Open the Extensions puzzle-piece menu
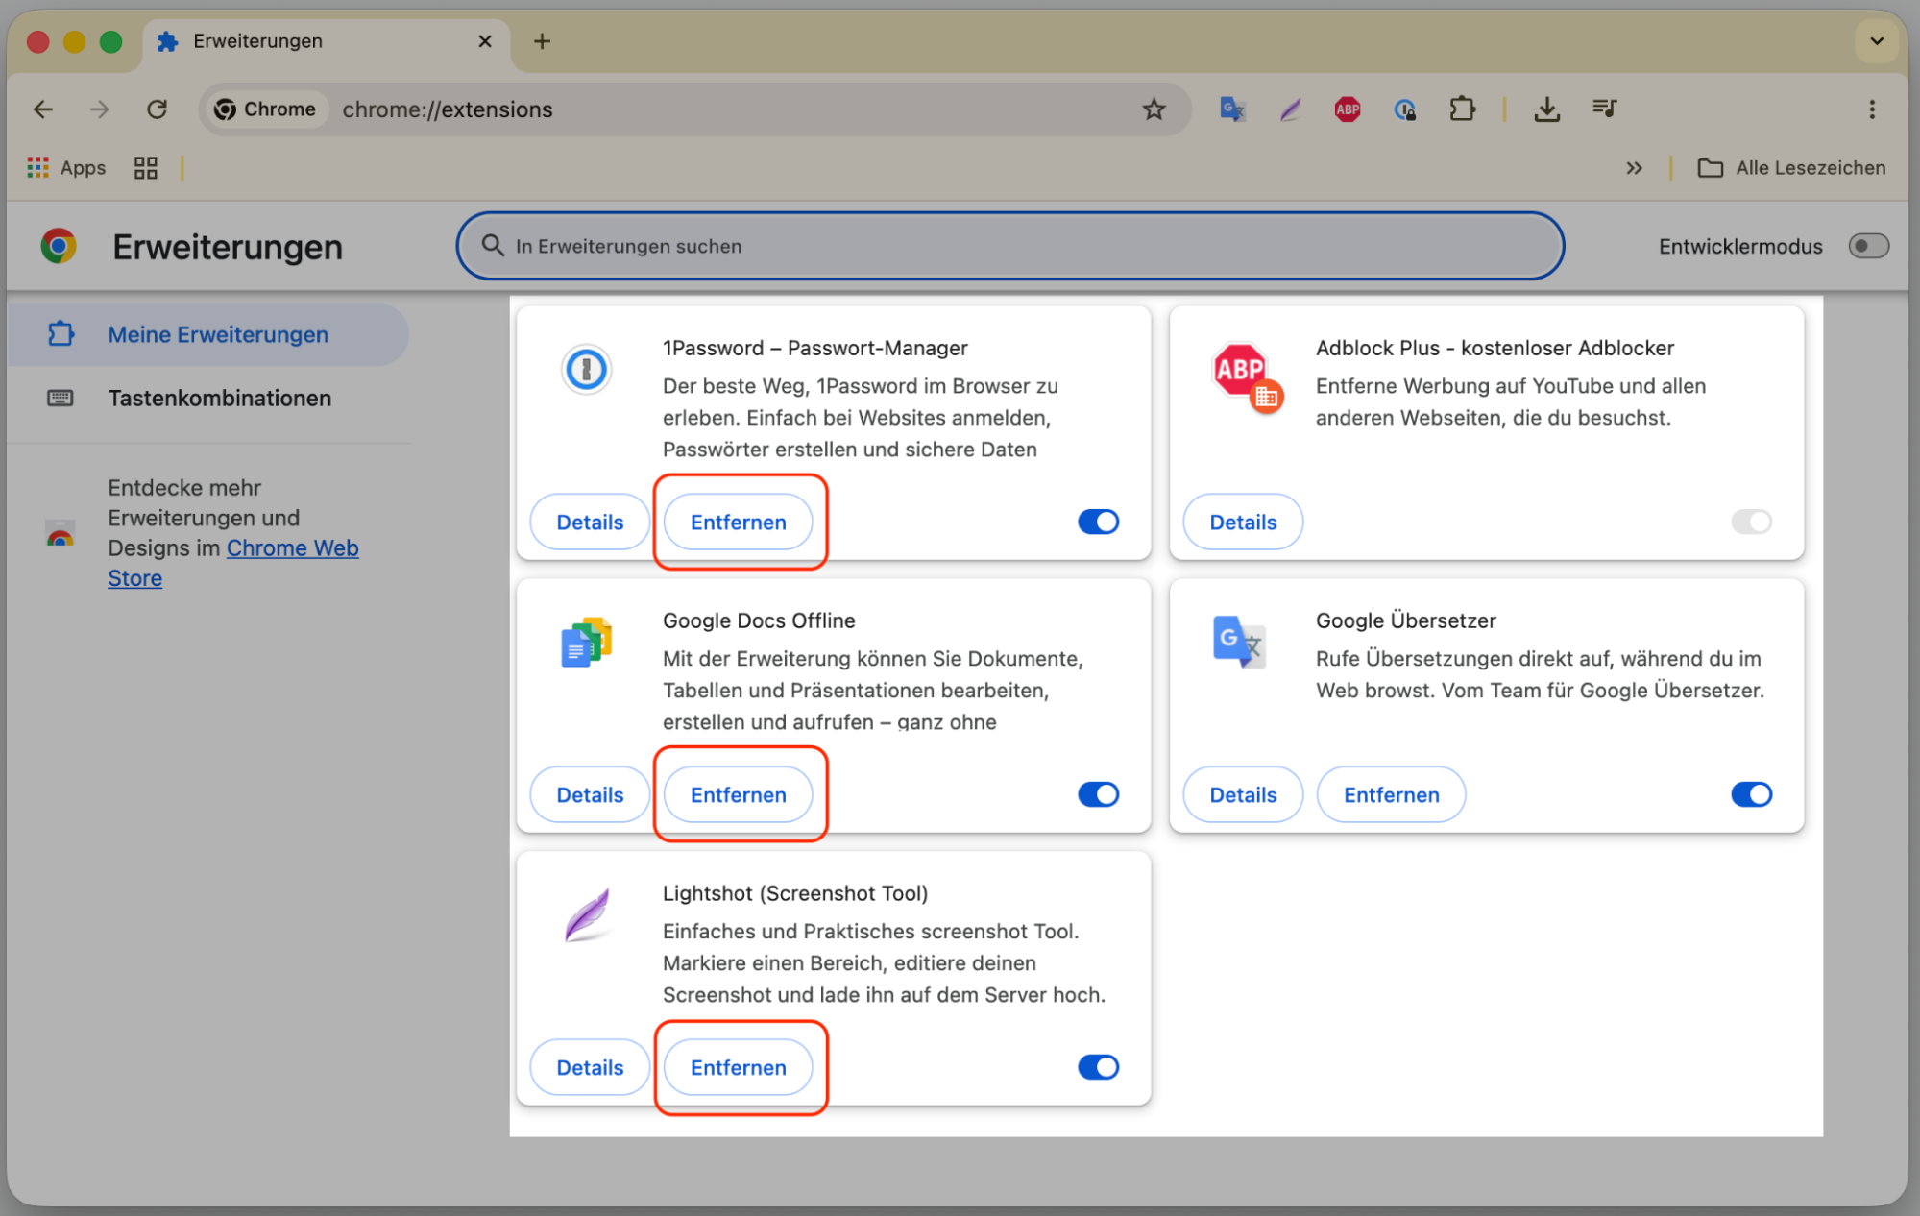The width and height of the screenshot is (1920, 1216). 1462,109
